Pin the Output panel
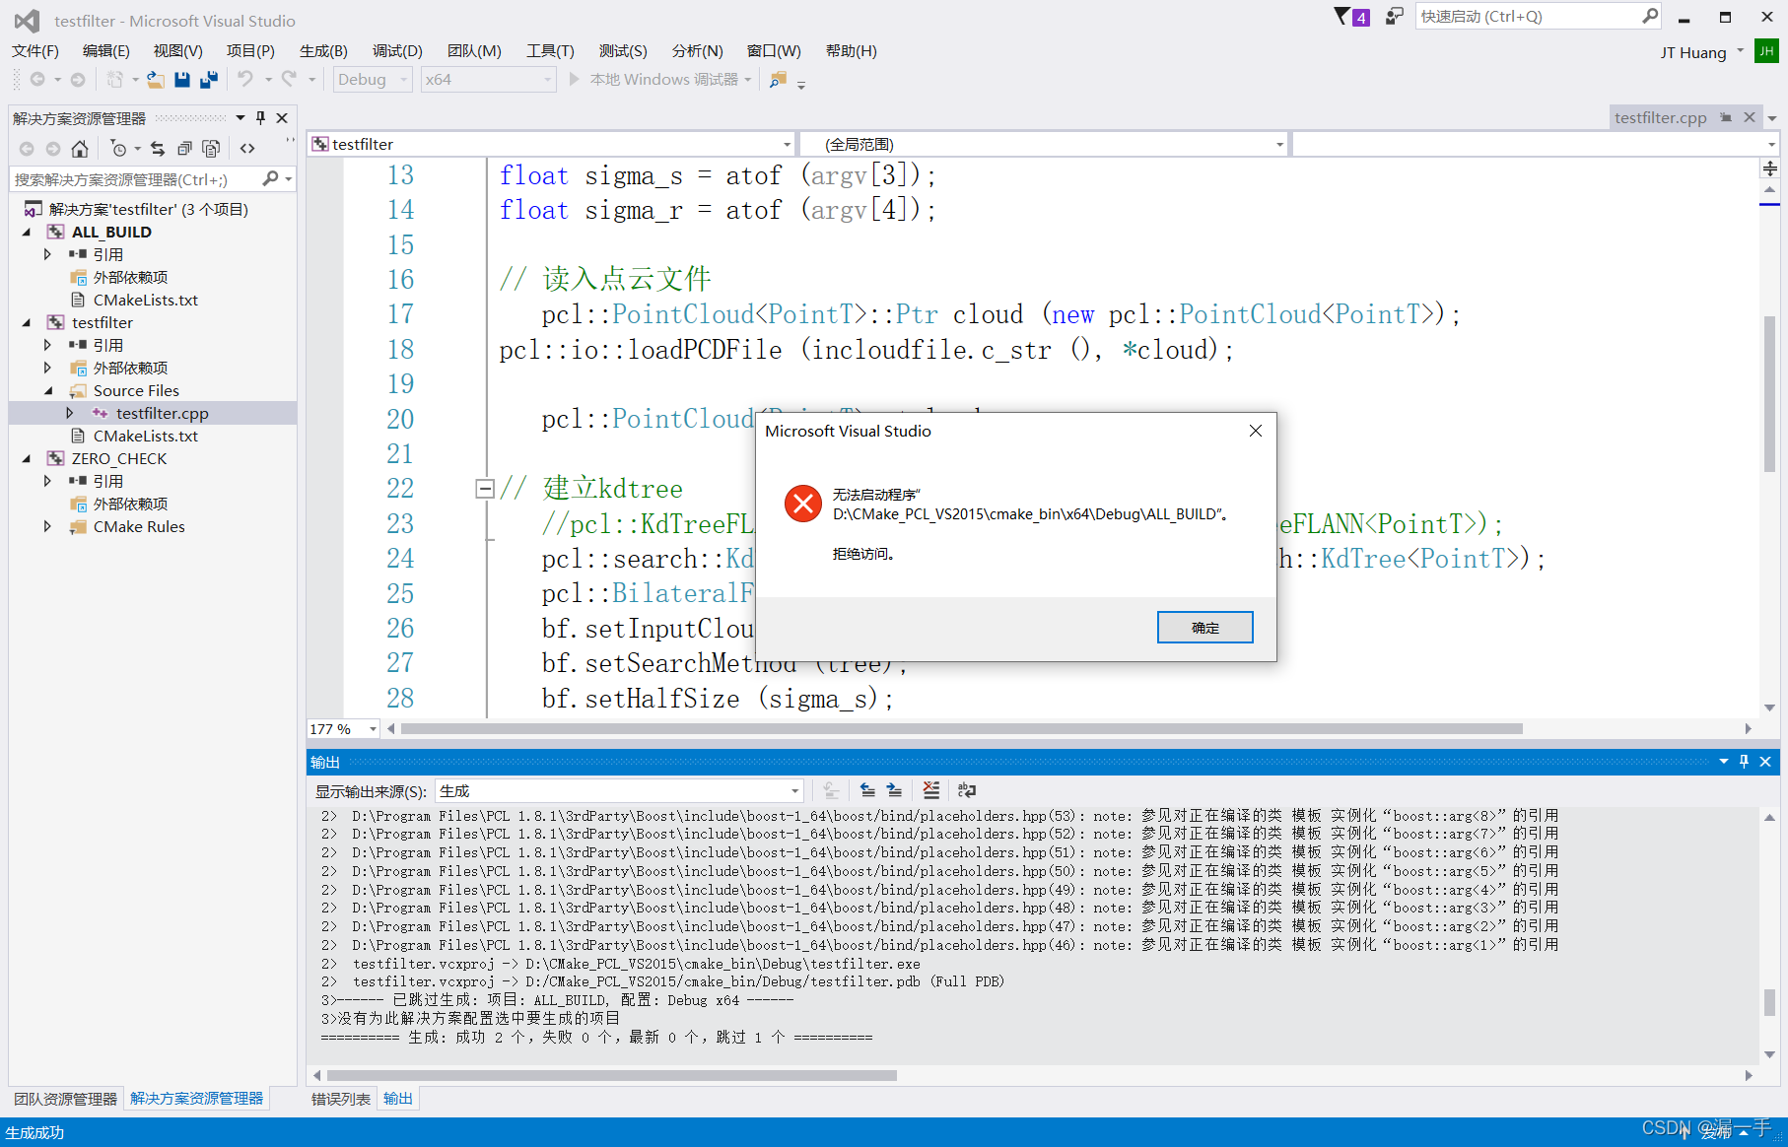The height and width of the screenshot is (1147, 1788). pyautogui.click(x=1744, y=762)
